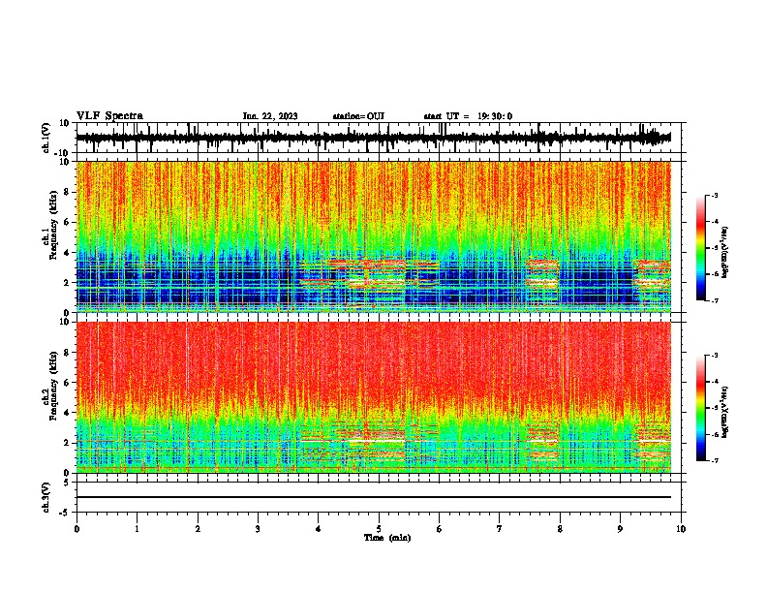Click time-axis tick label "1"

137,529
